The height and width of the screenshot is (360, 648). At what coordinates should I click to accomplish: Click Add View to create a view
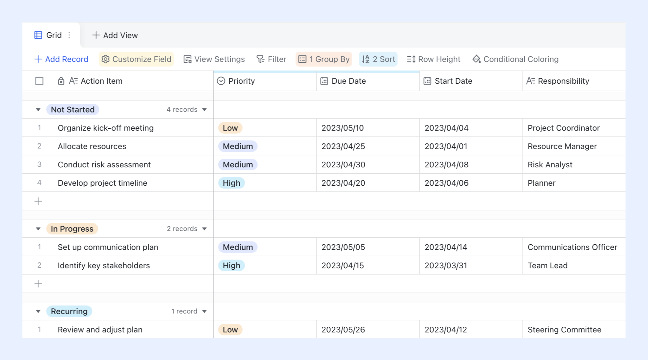coord(115,35)
